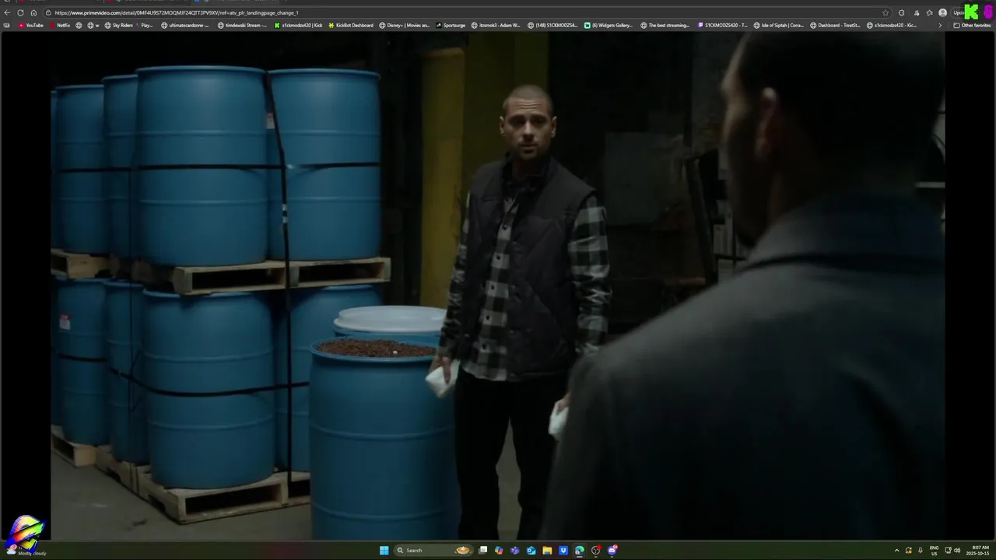The width and height of the screenshot is (996, 560).
Task: Open the favorites icon in the toolbar
Action: 929,12
